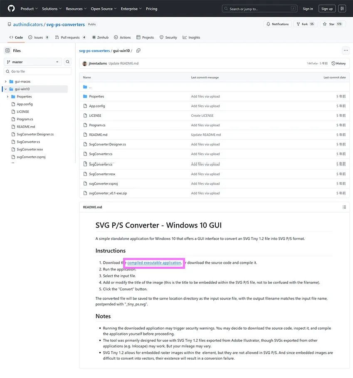Open the Zenhub tab
This screenshot has width=353, height=378.
coord(100,38)
